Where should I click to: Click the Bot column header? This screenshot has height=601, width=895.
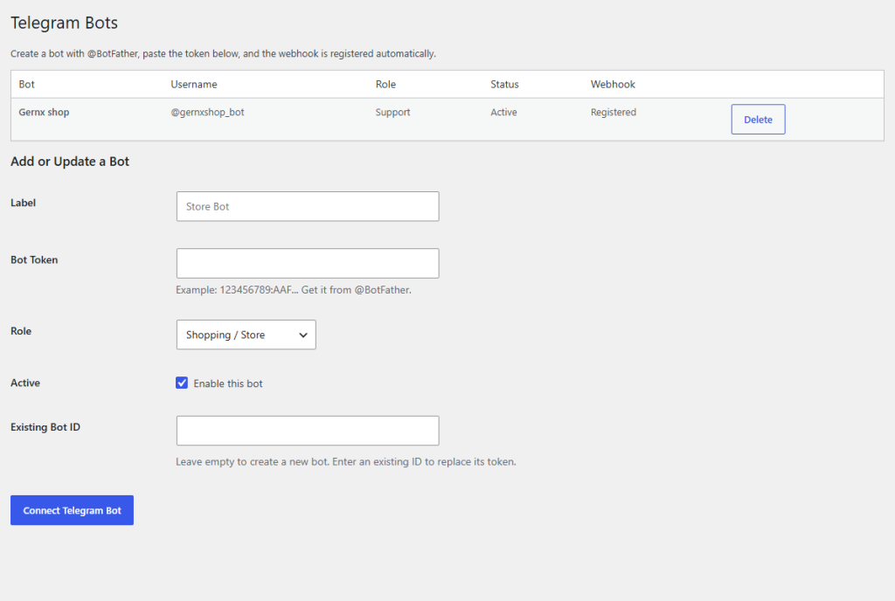tap(27, 85)
